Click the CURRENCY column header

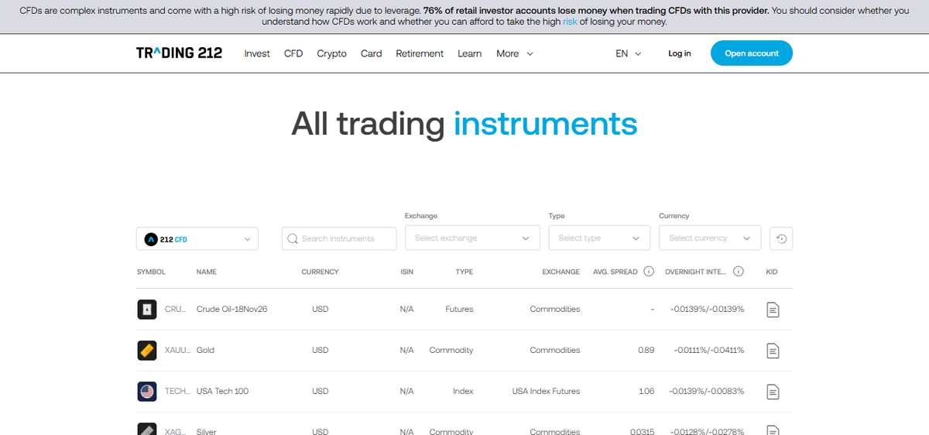click(320, 272)
